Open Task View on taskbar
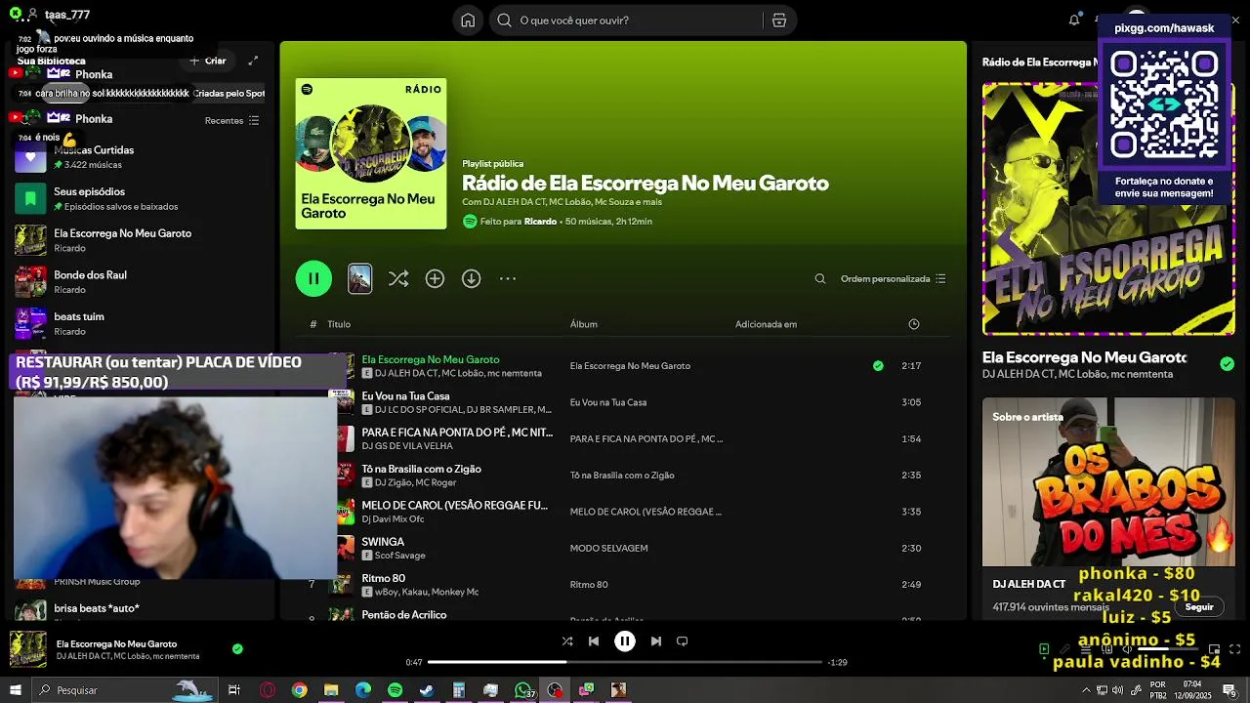Image resolution: width=1250 pixels, height=703 pixels. pos(234,690)
